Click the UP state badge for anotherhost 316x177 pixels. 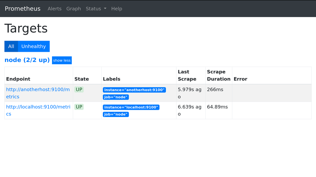[x=79, y=89]
